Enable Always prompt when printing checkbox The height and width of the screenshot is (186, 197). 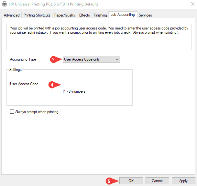[12, 112]
